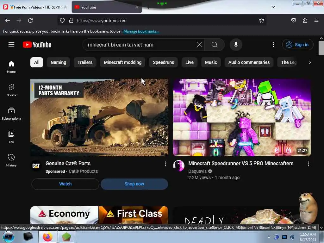This screenshot has width=324, height=243.
Task: Clear the YouTube search text with X
Action: point(199,45)
